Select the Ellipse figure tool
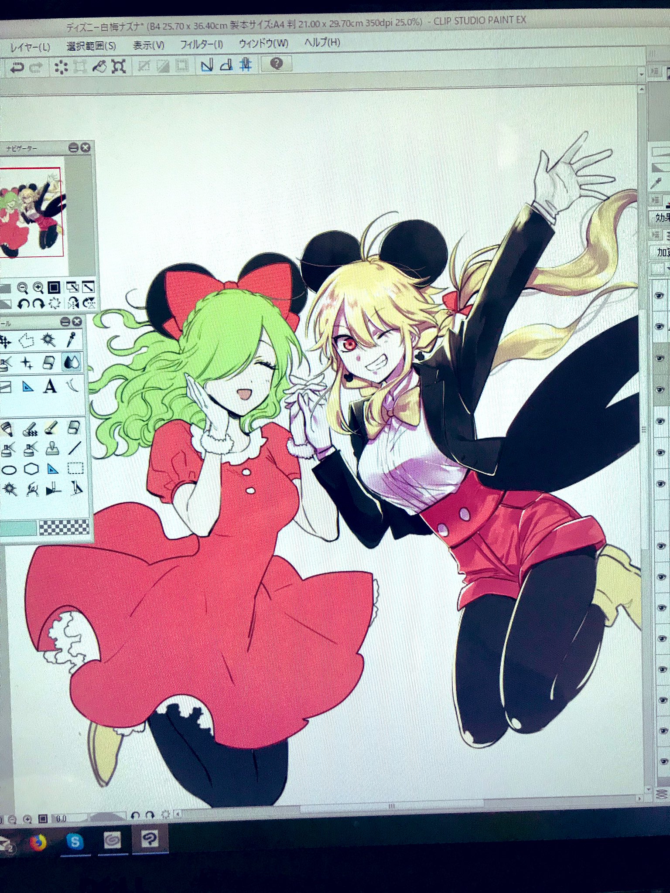Image resolution: width=670 pixels, height=893 pixels. click(9, 470)
